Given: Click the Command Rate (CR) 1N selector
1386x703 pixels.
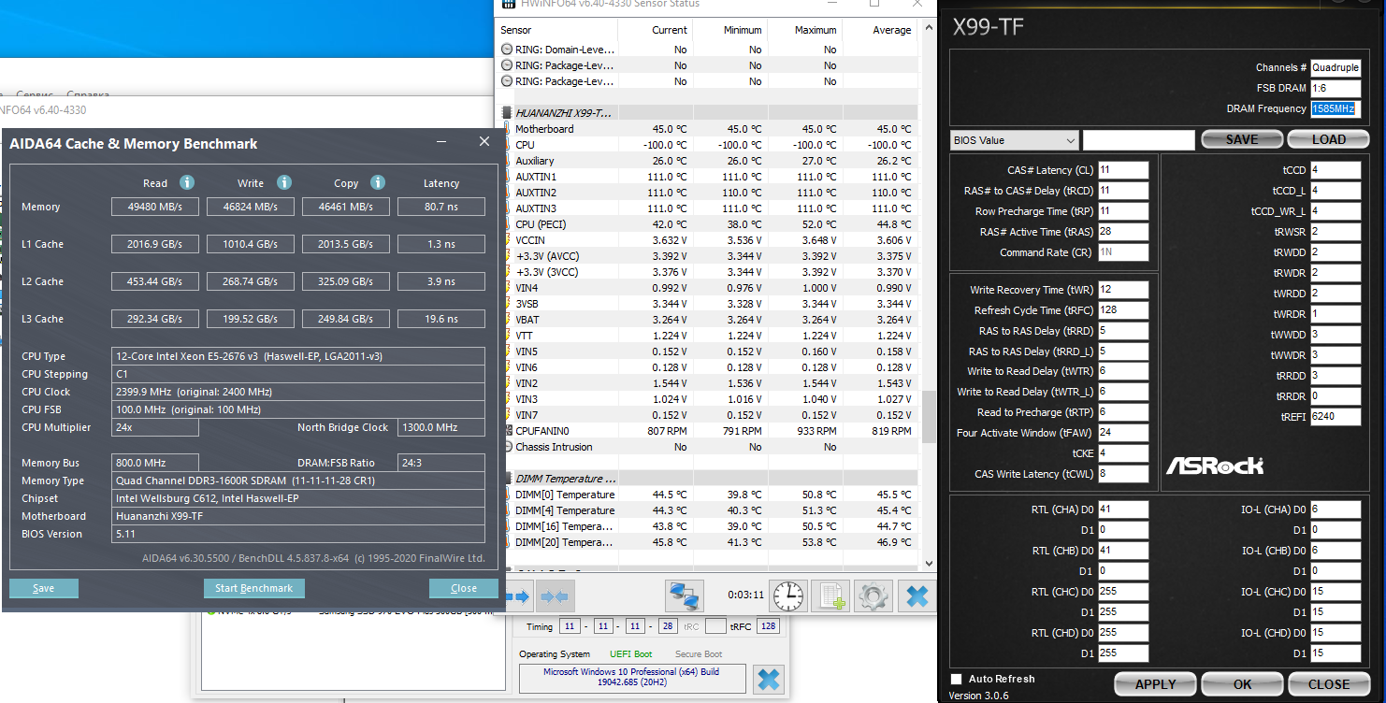Looking at the screenshot, I should click(1122, 252).
